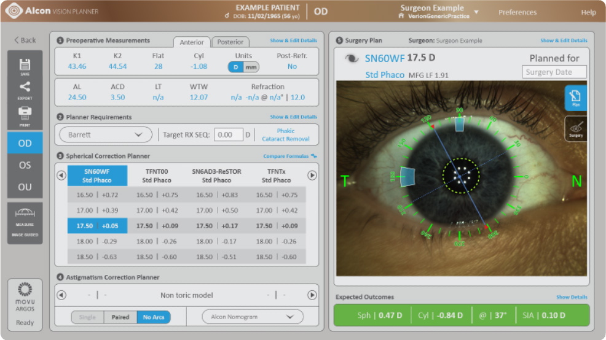The image size is (606, 340).
Task: Switch to the Posterior tab
Action: click(230, 42)
